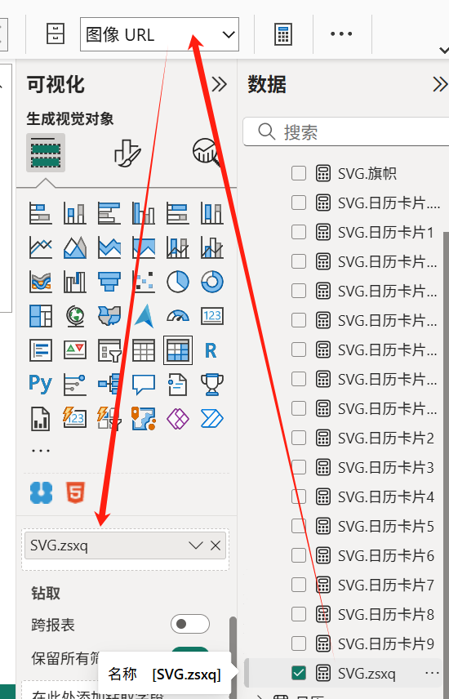Check the SVG.旗帜 checkbox
The image size is (449, 699).
coord(299,173)
